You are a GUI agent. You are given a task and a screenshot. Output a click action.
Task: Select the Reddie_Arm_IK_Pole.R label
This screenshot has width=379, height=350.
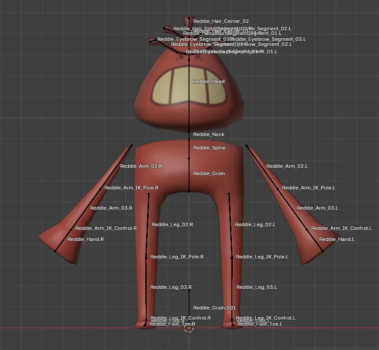(x=132, y=188)
